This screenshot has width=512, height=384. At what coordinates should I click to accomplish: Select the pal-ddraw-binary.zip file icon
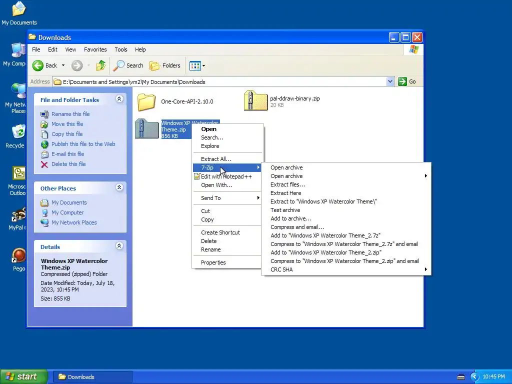[255, 100]
